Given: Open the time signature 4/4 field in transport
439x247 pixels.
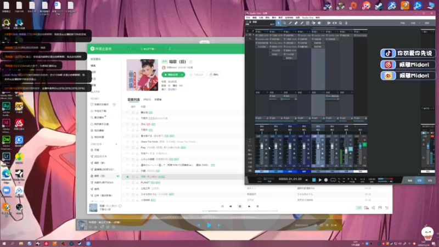Looking at the screenshot, I should 362,179.
